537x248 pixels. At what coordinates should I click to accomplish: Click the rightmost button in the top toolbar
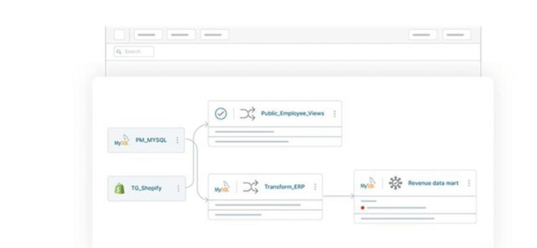456,35
